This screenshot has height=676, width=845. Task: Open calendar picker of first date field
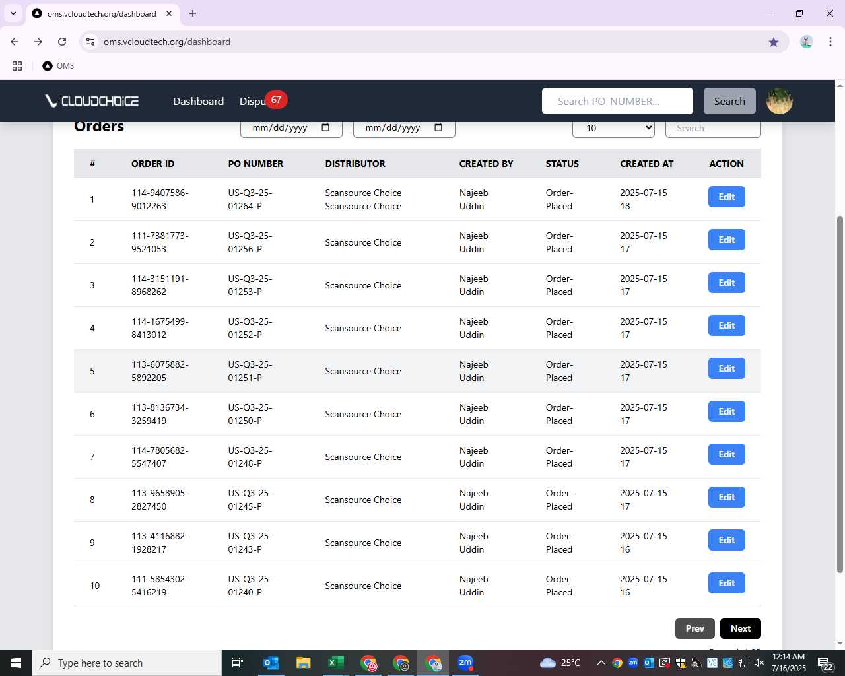point(325,127)
